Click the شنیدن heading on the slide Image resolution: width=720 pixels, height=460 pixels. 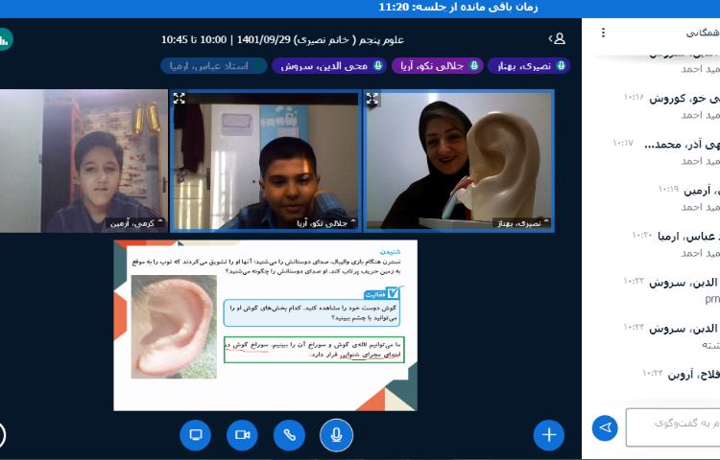(390, 251)
